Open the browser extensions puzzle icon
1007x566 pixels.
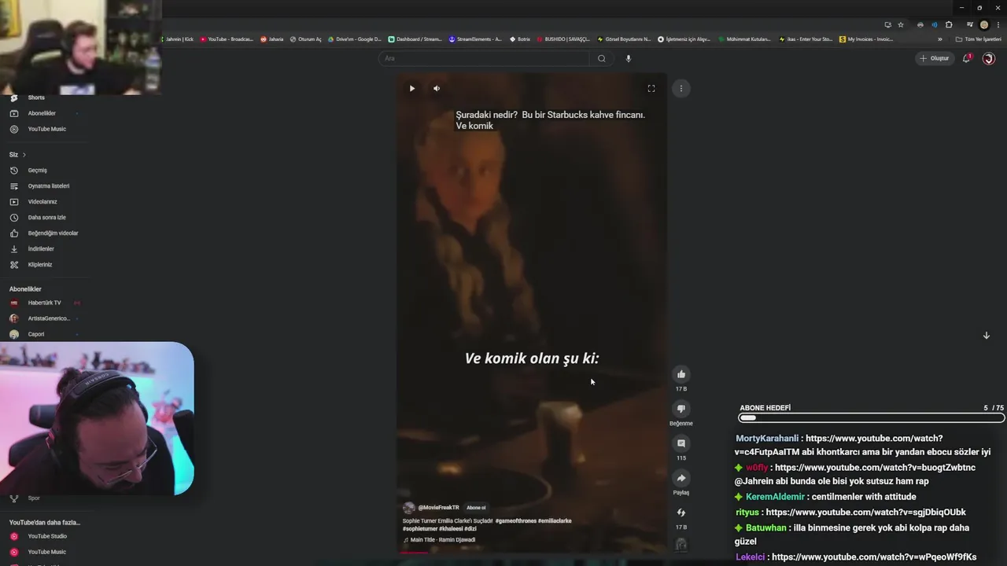(949, 24)
